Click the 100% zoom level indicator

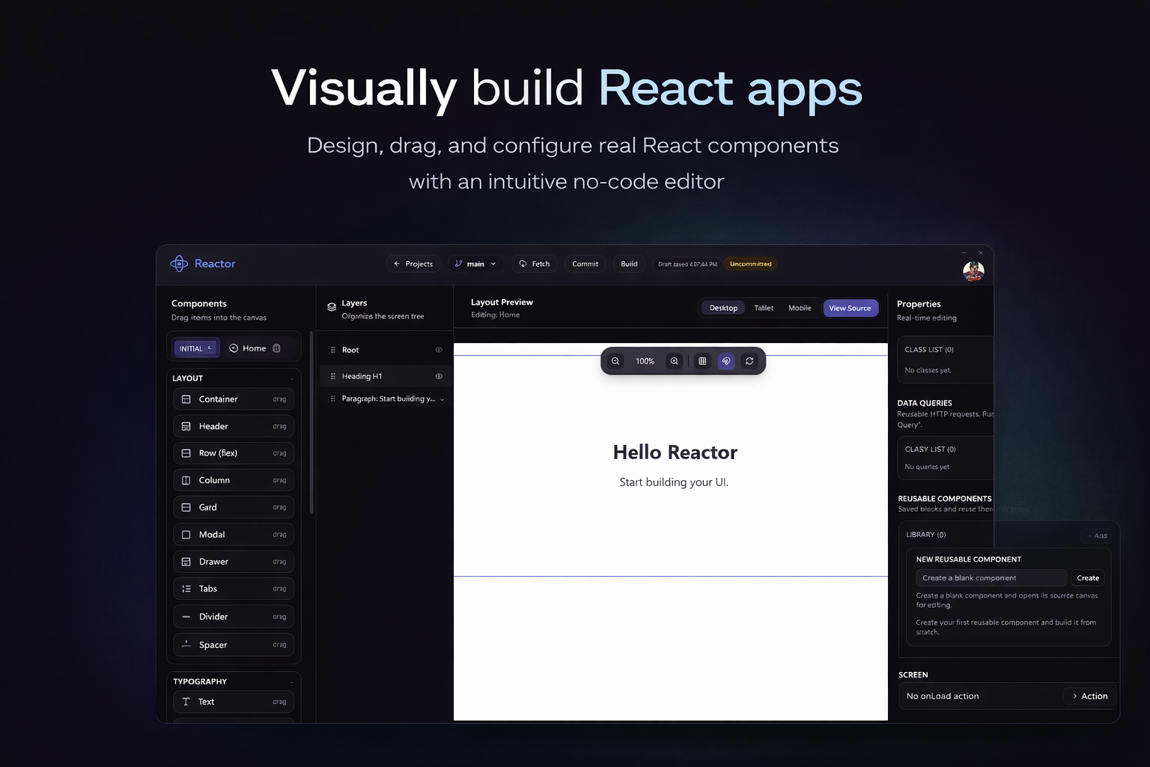pos(644,361)
